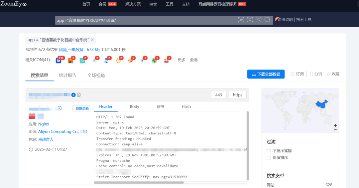Image resolution: width=359 pixels, height=188 pixels.
Task: Check 价值排序 checkbox
Action: point(269,158)
